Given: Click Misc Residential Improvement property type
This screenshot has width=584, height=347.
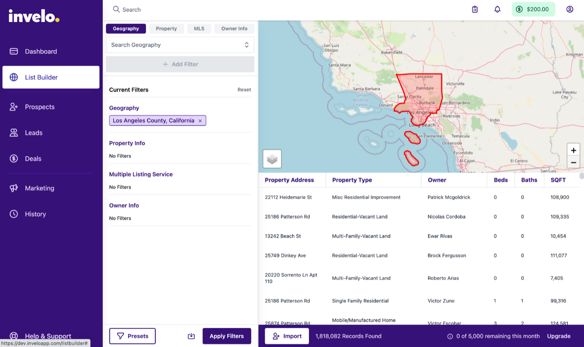Looking at the screenshot, I should (366, 197).
